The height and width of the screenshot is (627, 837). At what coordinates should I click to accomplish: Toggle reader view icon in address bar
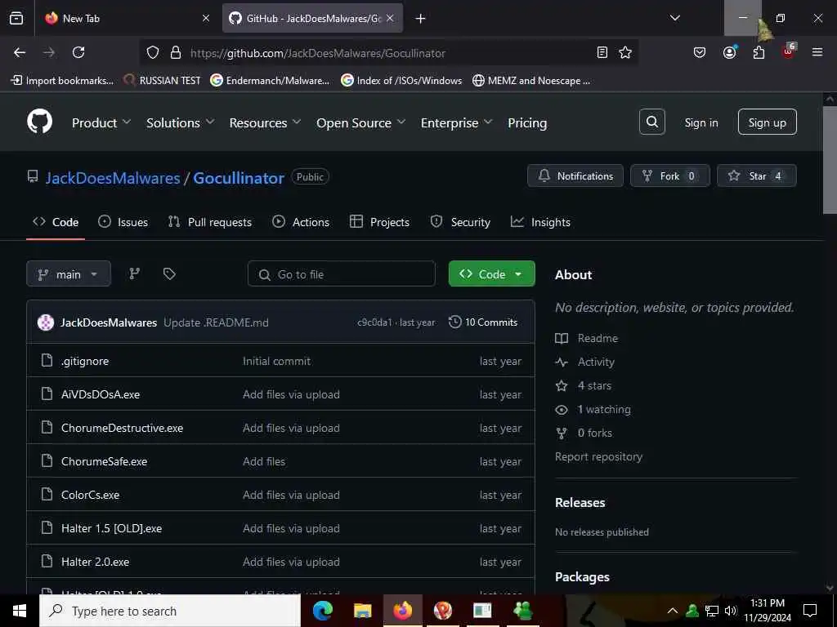pyautogui.click(x=602, y=52)
